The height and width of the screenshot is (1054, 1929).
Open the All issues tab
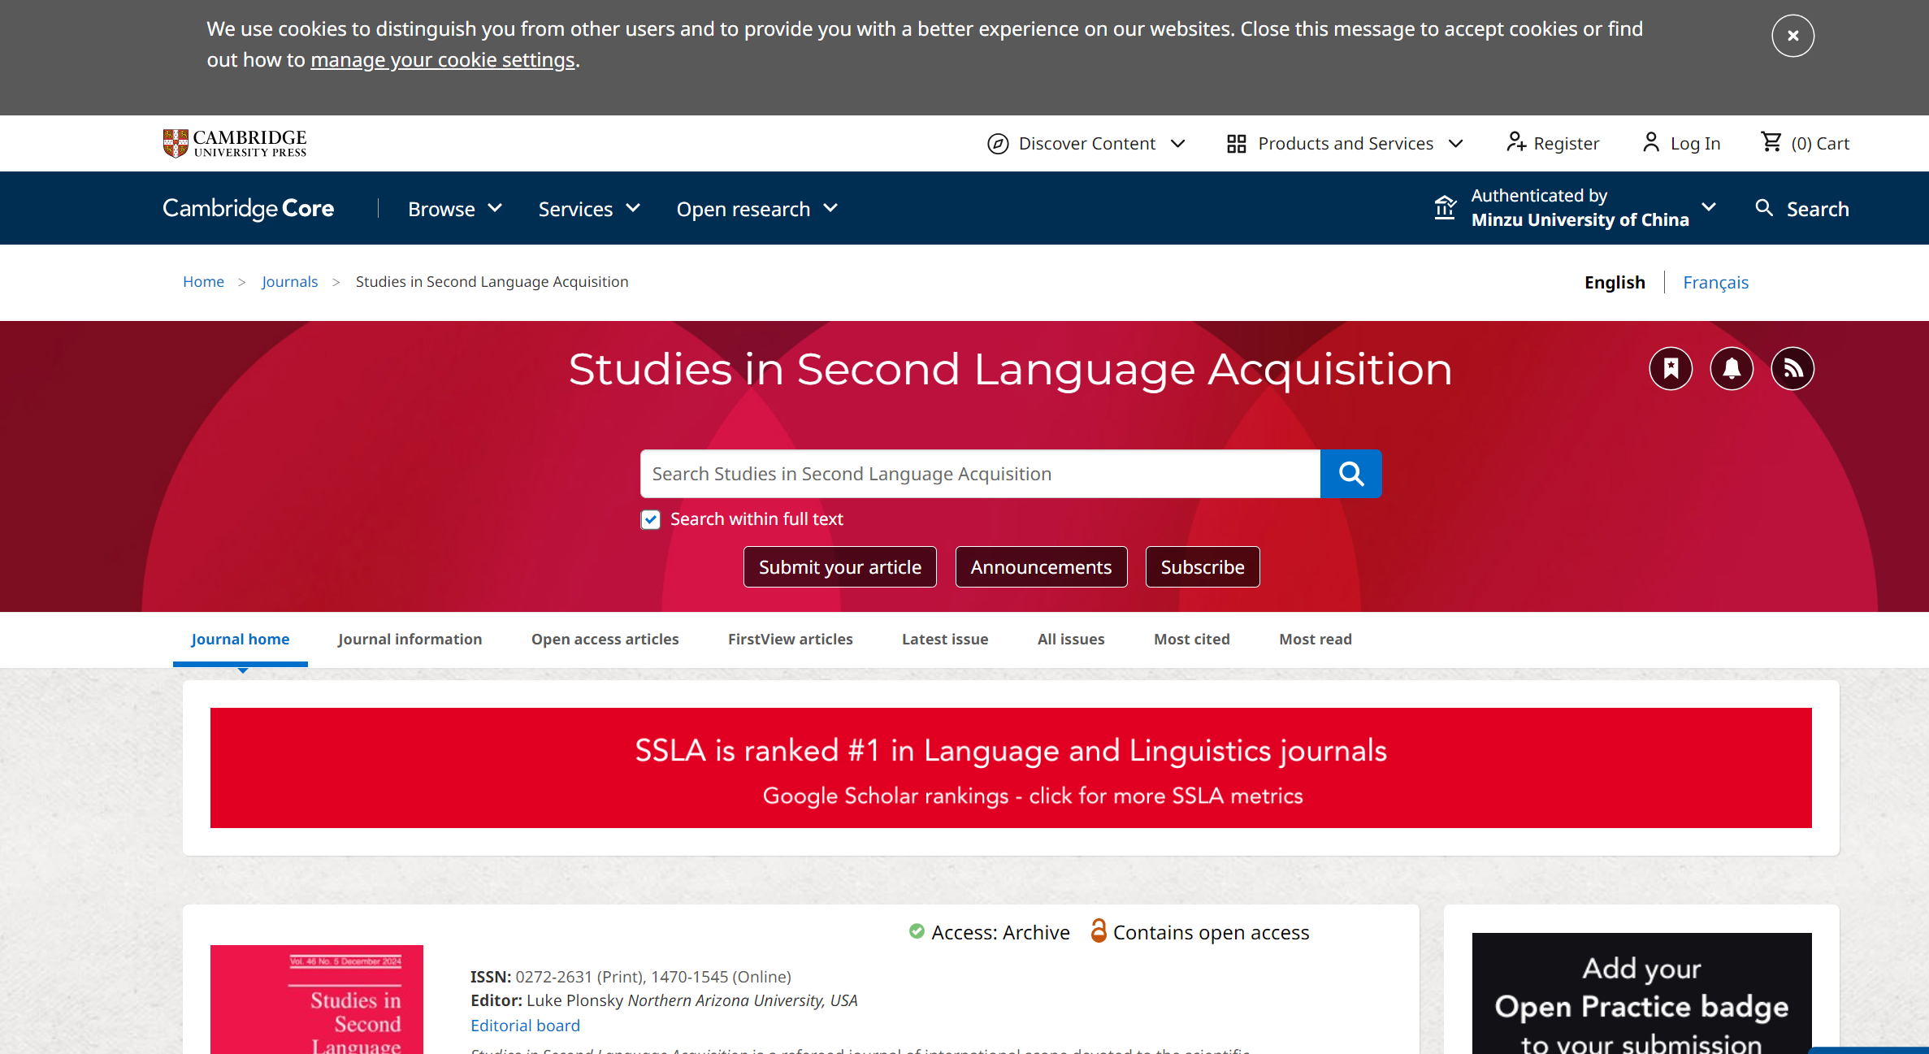[1071, 640]
